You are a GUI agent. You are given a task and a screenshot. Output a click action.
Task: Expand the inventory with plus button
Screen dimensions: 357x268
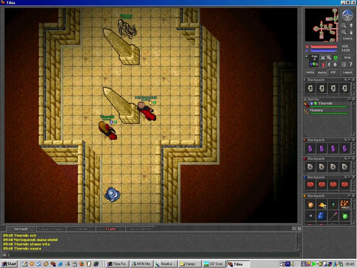(x=307, y=56)
